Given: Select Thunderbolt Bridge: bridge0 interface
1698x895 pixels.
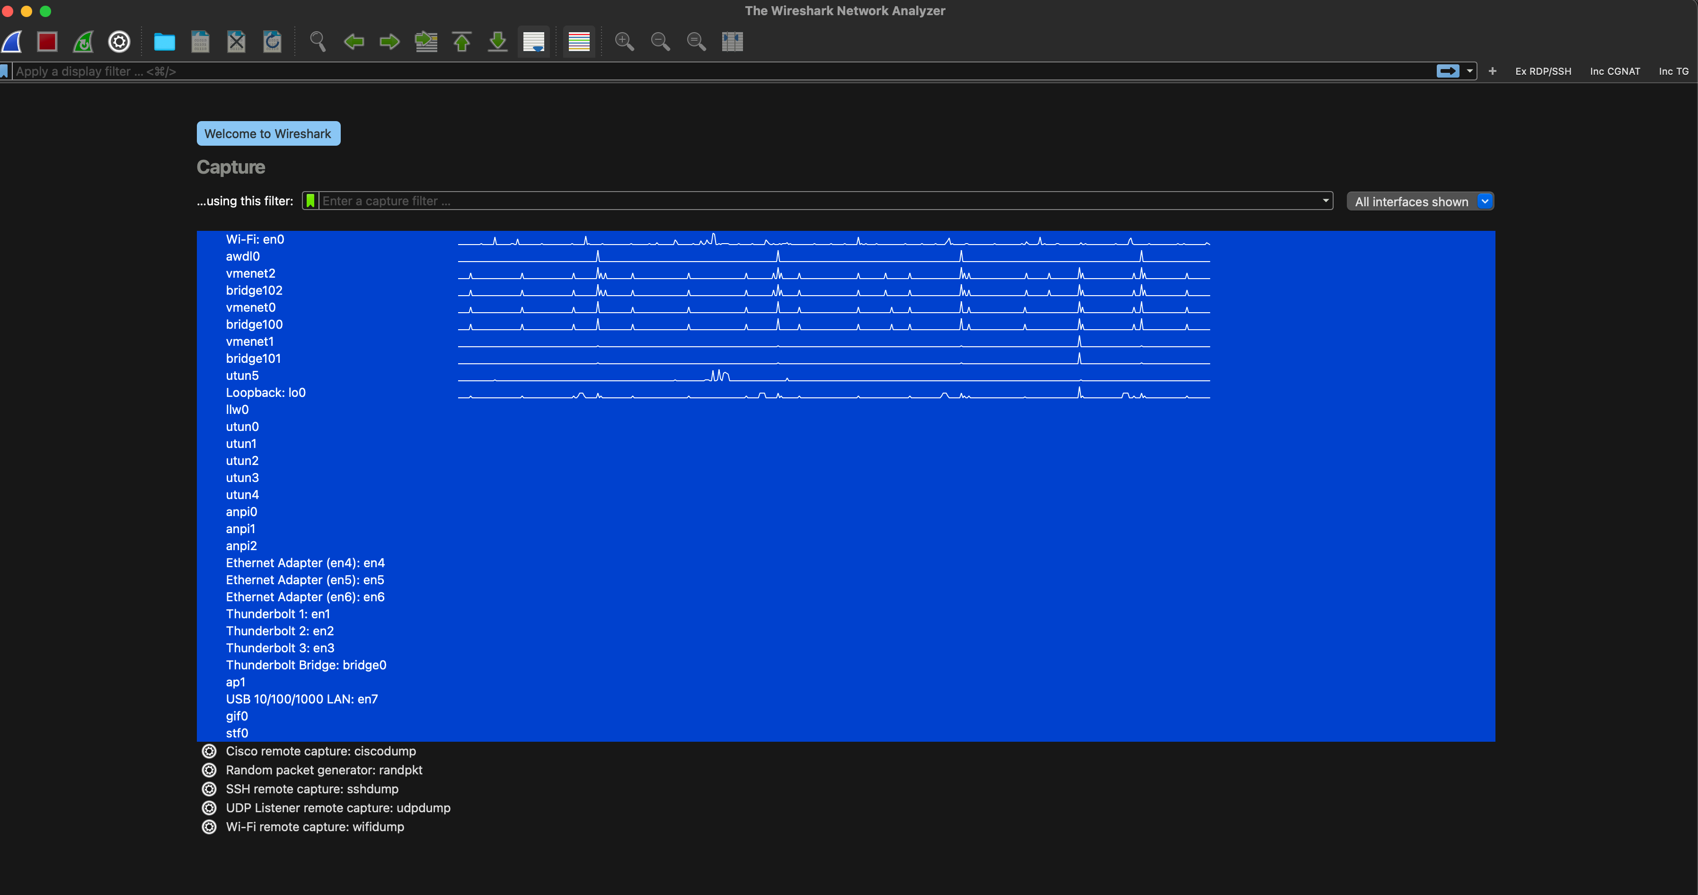Looking at the screenshot, I should point(846,665).
